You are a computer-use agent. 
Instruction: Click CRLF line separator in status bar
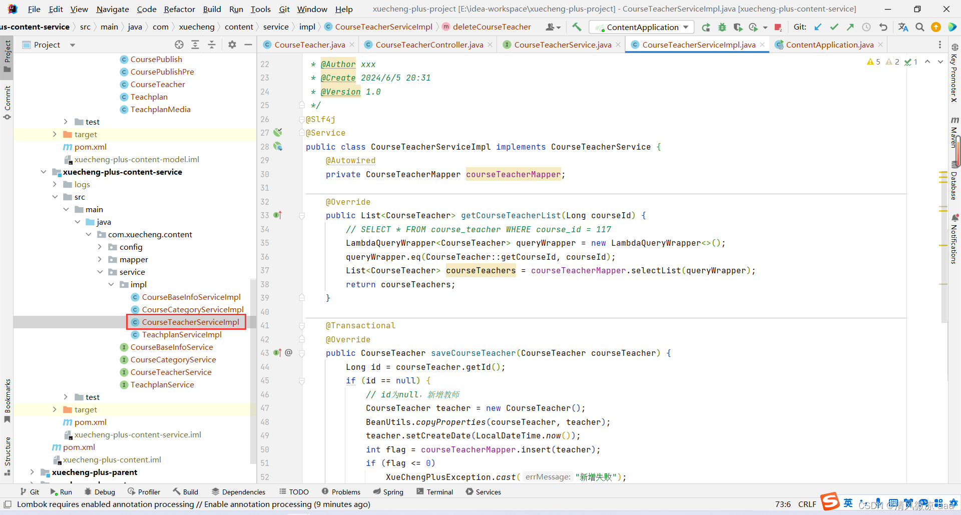[x=807, y=504]
